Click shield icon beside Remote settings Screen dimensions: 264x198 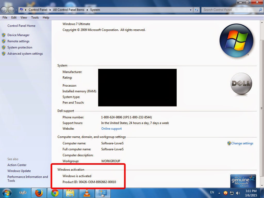pyautogui.click(x=4, y=41)
